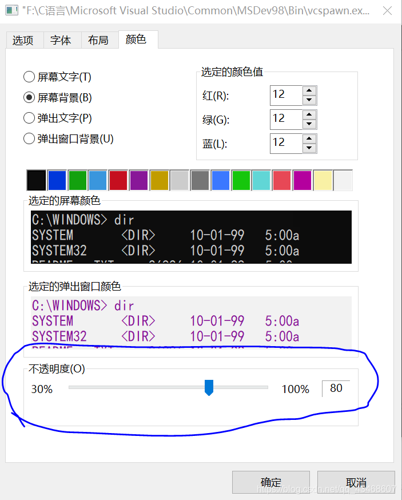Click the 绿(G) value input field

[286, 119]
